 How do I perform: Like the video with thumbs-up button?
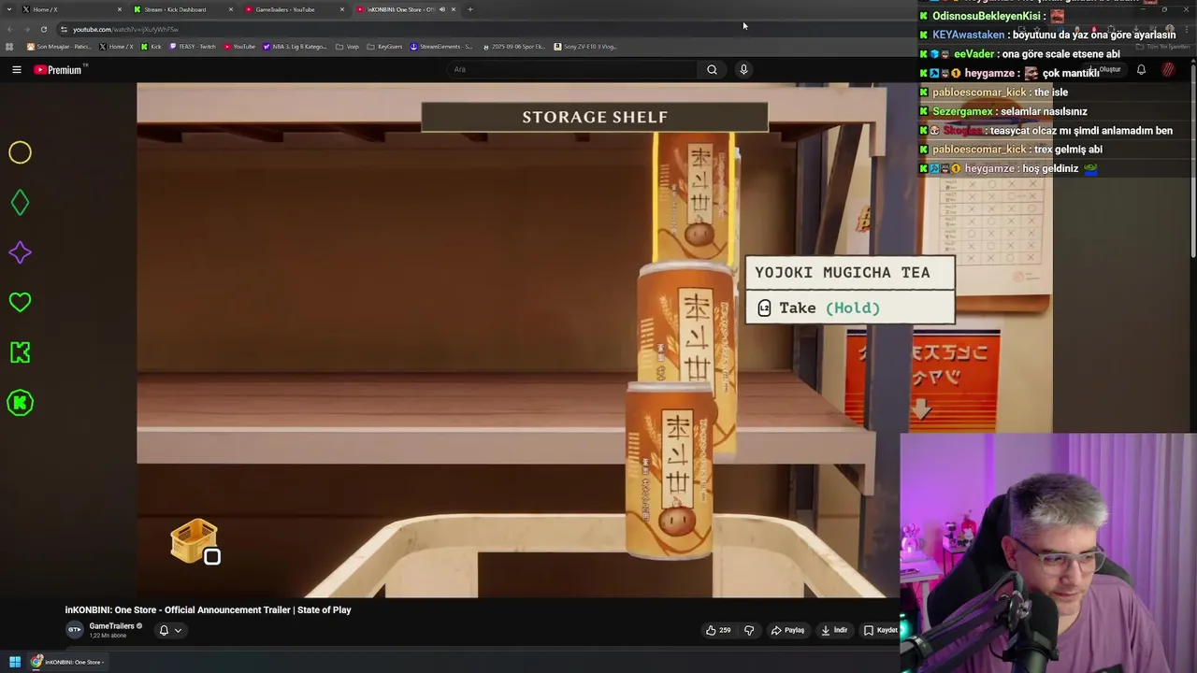pyautogui.click(x=717, y=630)
